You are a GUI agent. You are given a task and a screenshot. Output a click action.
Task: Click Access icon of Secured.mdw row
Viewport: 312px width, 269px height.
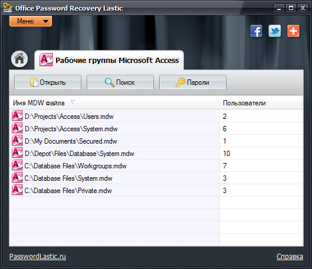pyautogui.click(x=17, y=140)
